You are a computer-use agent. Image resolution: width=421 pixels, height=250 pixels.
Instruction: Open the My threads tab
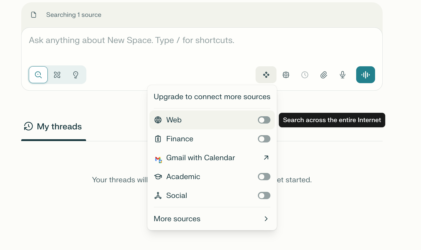[53, 127]
